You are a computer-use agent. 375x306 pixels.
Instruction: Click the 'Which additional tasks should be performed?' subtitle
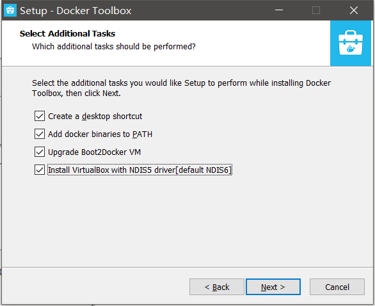click(x=114, y=47)
